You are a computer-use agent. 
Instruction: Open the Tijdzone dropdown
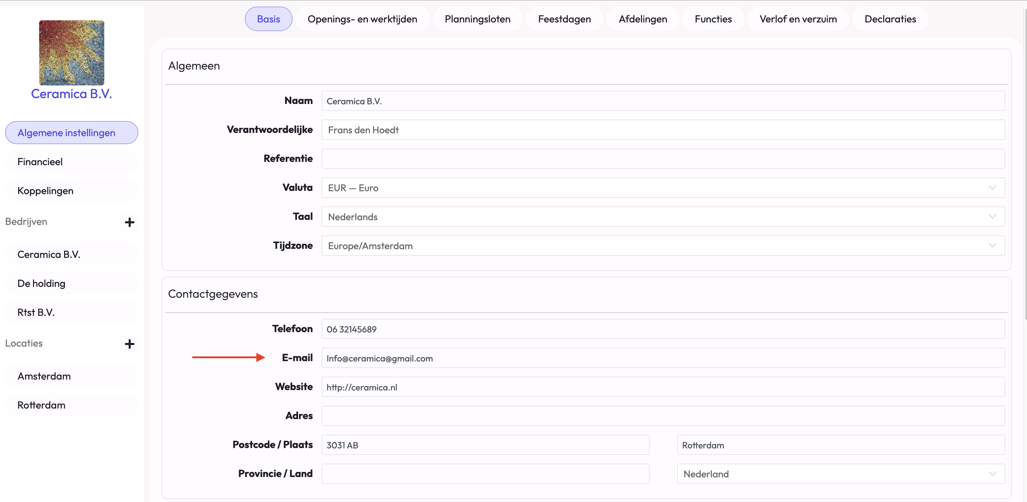pos(663,246)
